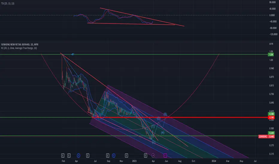The height and width of the screenshot is (164, 279).
Task: Select the 2024 label on the time axis
Action: tap(214, 161)
